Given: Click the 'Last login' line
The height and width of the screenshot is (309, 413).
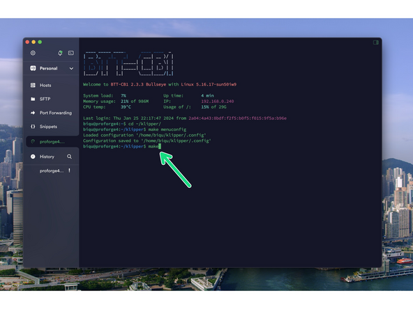Looking at the screenshot, I should [185, 118].
